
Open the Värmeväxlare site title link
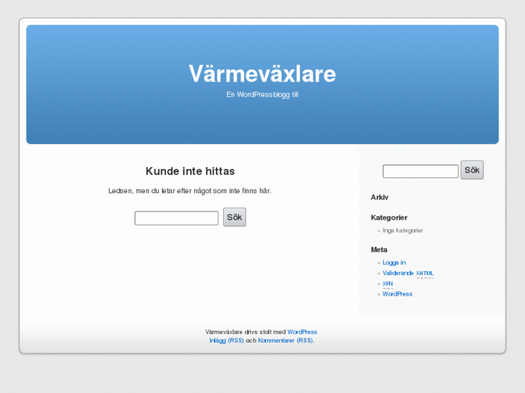[x=262, y=74]
